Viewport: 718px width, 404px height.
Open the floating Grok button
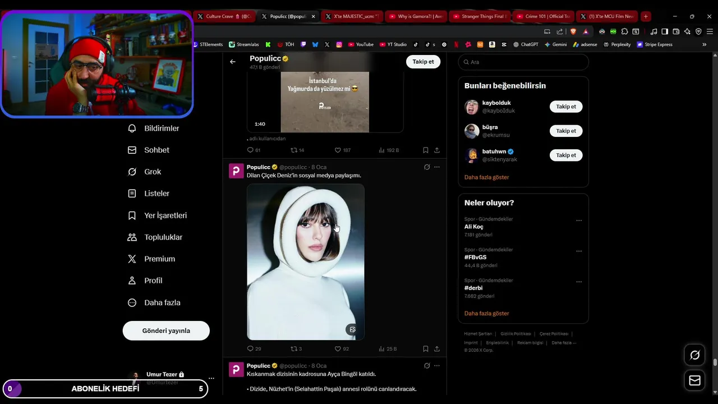click(x=694, y=355)
